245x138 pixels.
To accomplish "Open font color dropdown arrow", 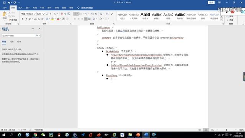I will click(60, 19).
